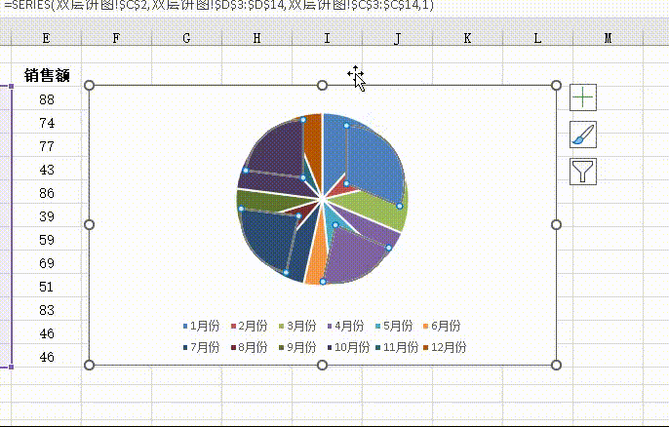Select the dark orange 12月份 slice at top
The width and height of the screenshot is (669, 427).
(314, 136)
